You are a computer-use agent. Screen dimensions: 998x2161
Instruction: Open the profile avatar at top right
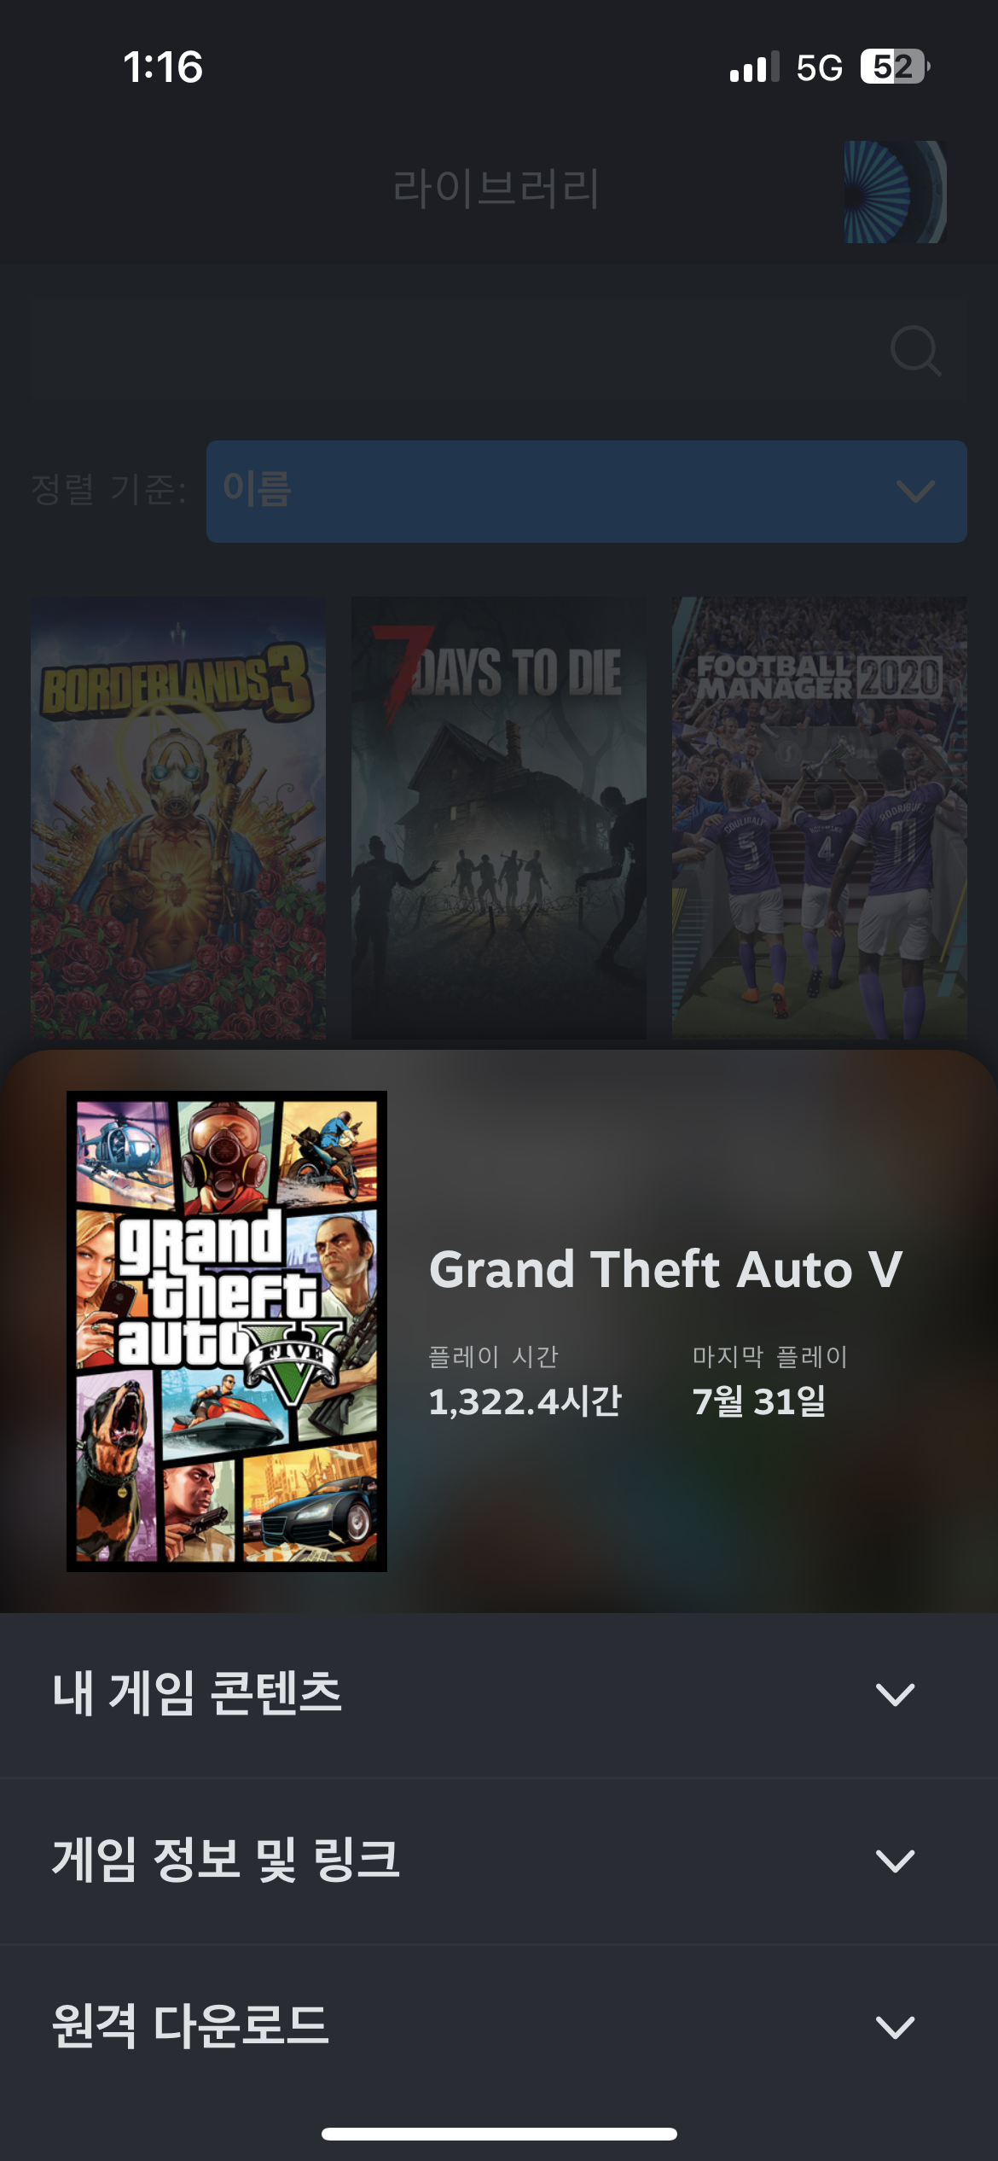(x=896, y=192)
